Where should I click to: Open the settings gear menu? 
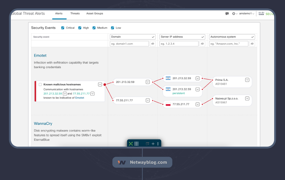pos(234,14)
